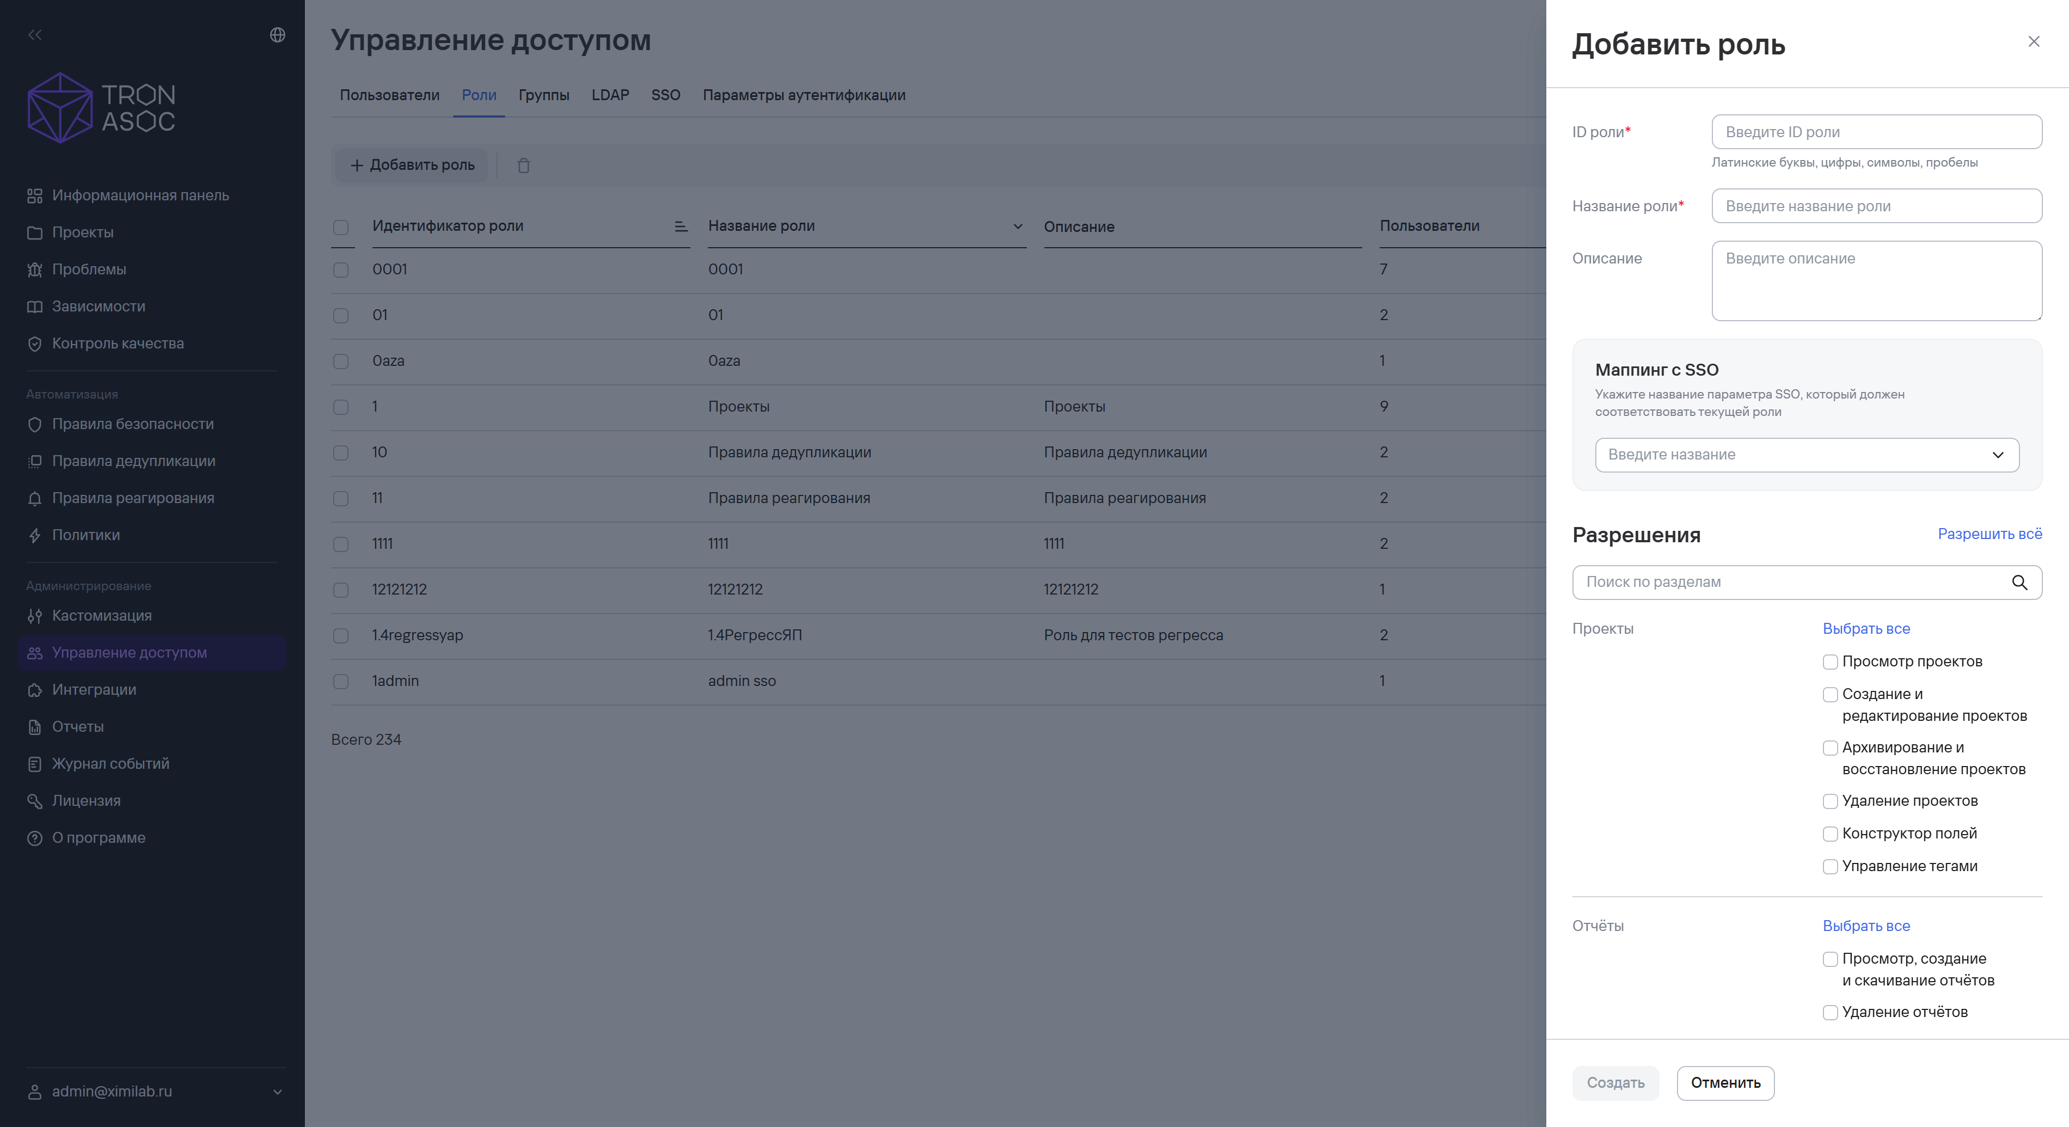Open the Отчеты document icon
The height and width of the screenshot is (1127, 2069).
(x=34, y=726)
